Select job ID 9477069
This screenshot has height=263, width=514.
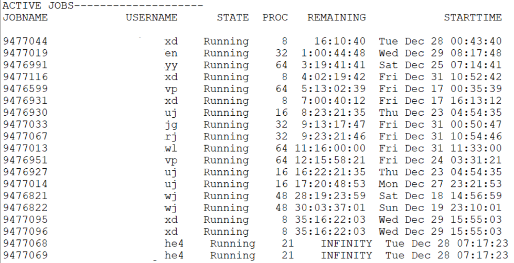pos(25,256)
